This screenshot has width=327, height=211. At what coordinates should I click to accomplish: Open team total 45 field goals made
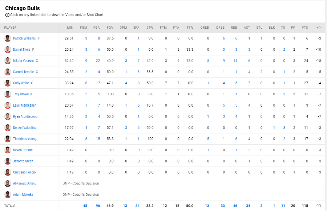click(85, 206)
